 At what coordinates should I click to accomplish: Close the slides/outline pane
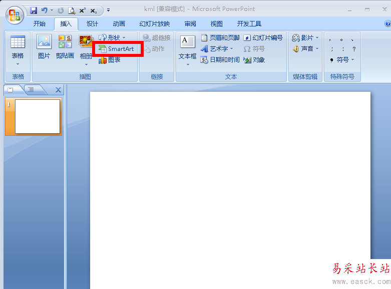pos(58,90)
